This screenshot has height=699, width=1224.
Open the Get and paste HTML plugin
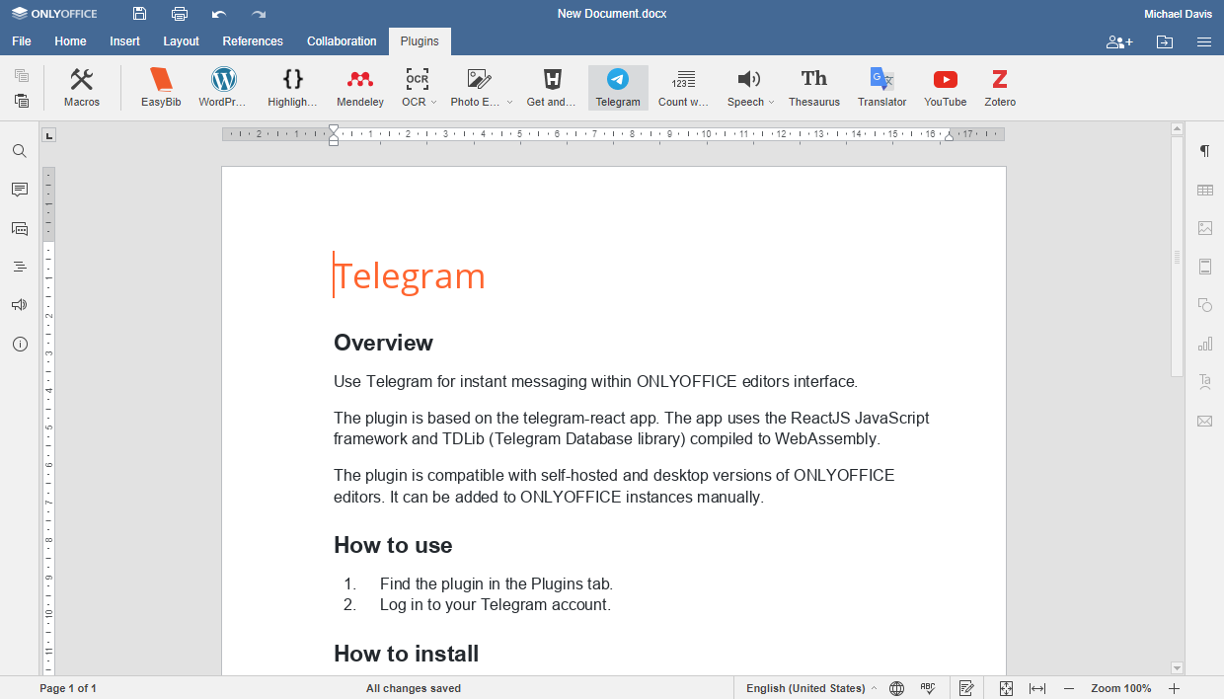click(x=552, y=88)
